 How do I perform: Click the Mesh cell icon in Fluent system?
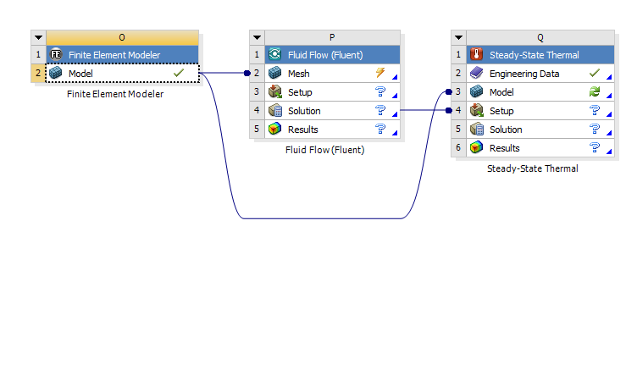coord(275,73)
